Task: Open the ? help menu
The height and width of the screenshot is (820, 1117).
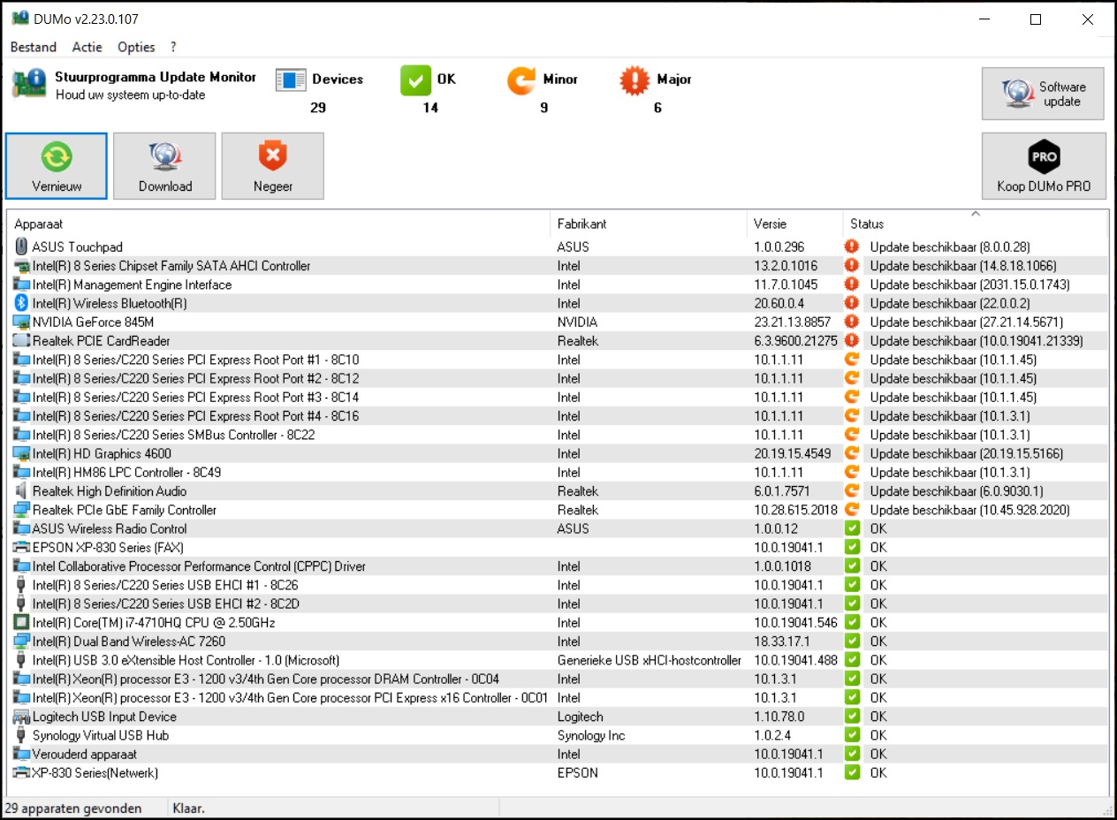Action: pos(173,47)
